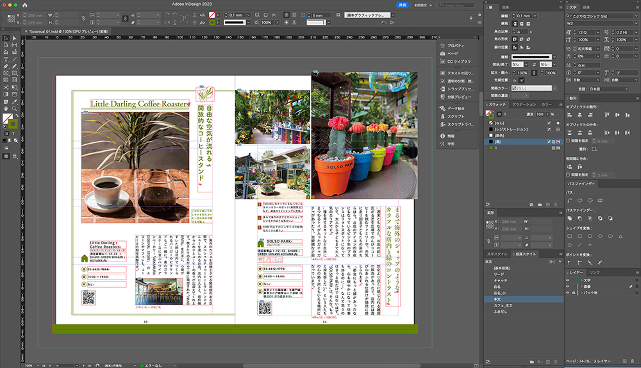
Task: Switch to グラデーション tab
Action: pos(524,105)
